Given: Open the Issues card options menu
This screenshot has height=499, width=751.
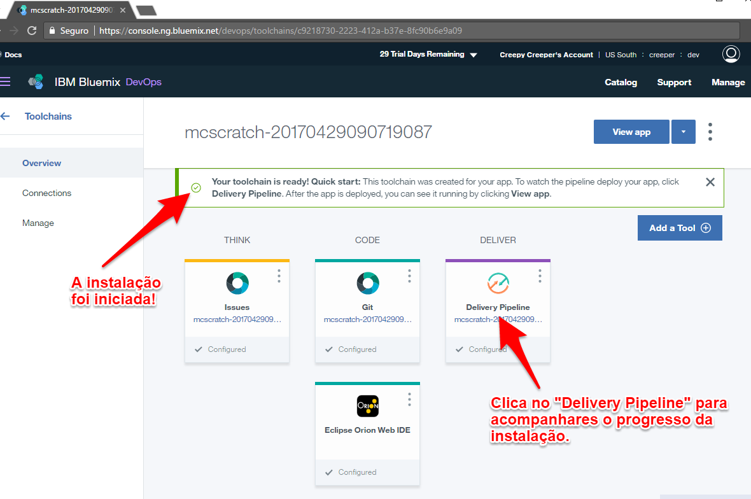Looking at the screenshot, I should (x=279, y=276).
